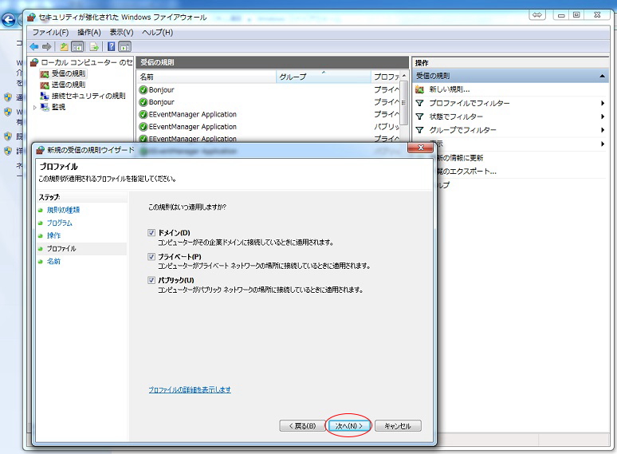Expand the 監視 tree node arrow
Screen dimensions: 617x454
click(x=35, y=107)
